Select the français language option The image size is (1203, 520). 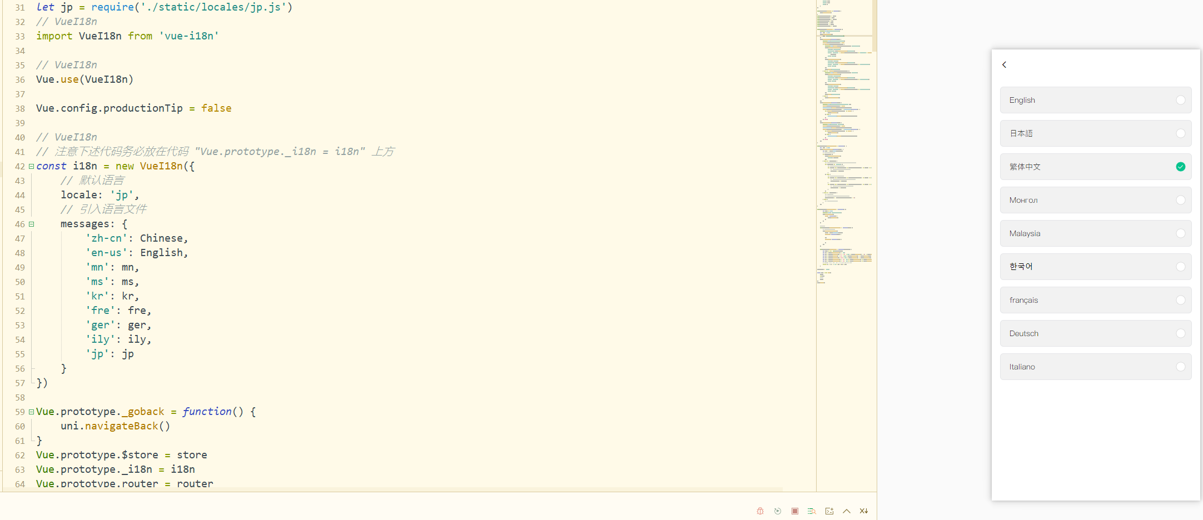[x=1095, y=300]
